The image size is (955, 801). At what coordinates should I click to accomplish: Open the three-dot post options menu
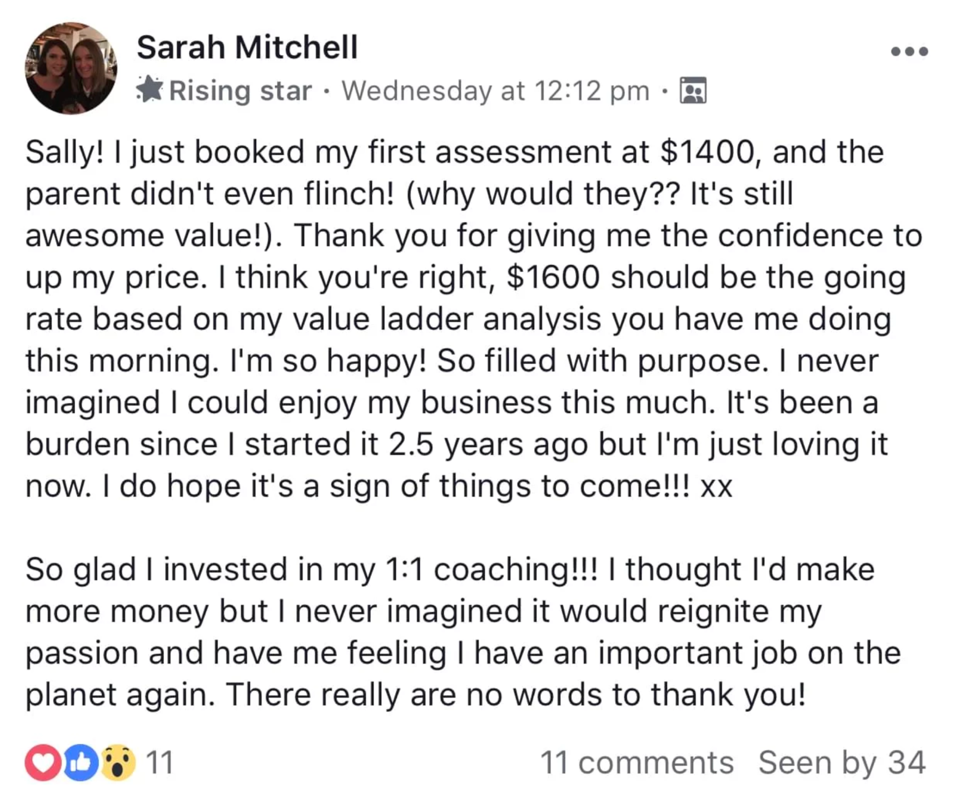tap(909, 51)
